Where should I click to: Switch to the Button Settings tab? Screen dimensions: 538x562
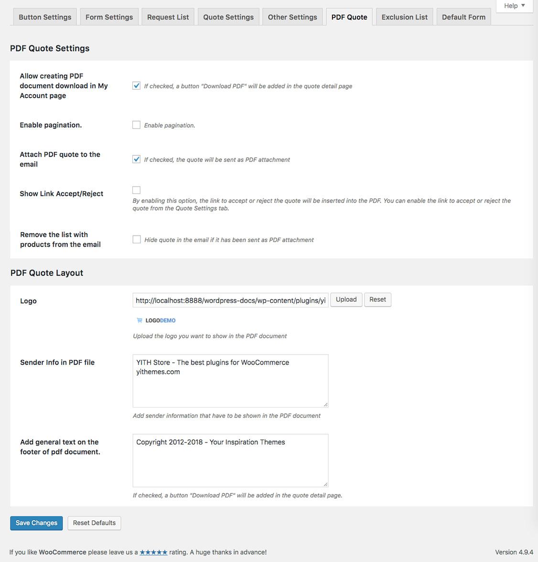tap(45, 17)
